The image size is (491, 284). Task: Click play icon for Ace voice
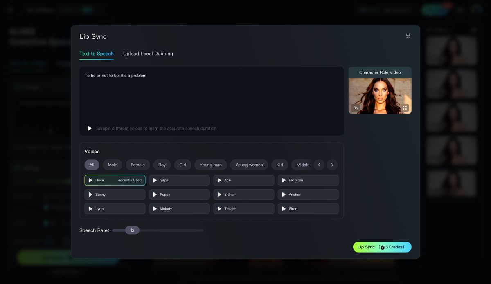point(219,180)
